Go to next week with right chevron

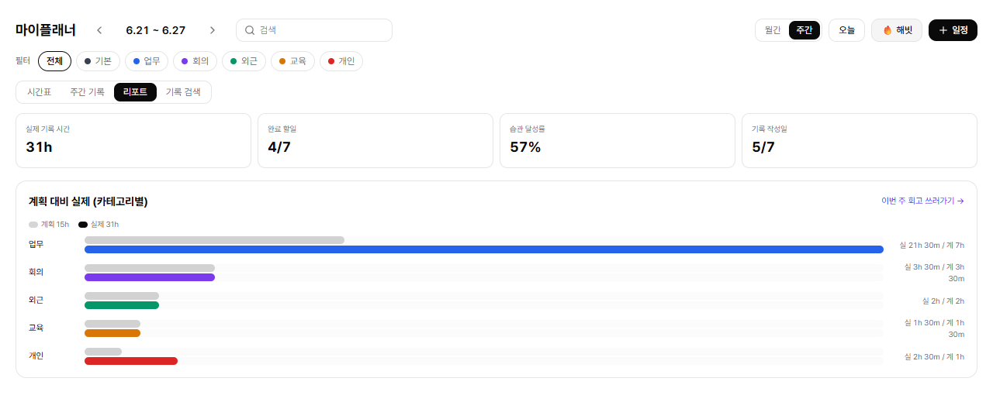click(213, 30)
